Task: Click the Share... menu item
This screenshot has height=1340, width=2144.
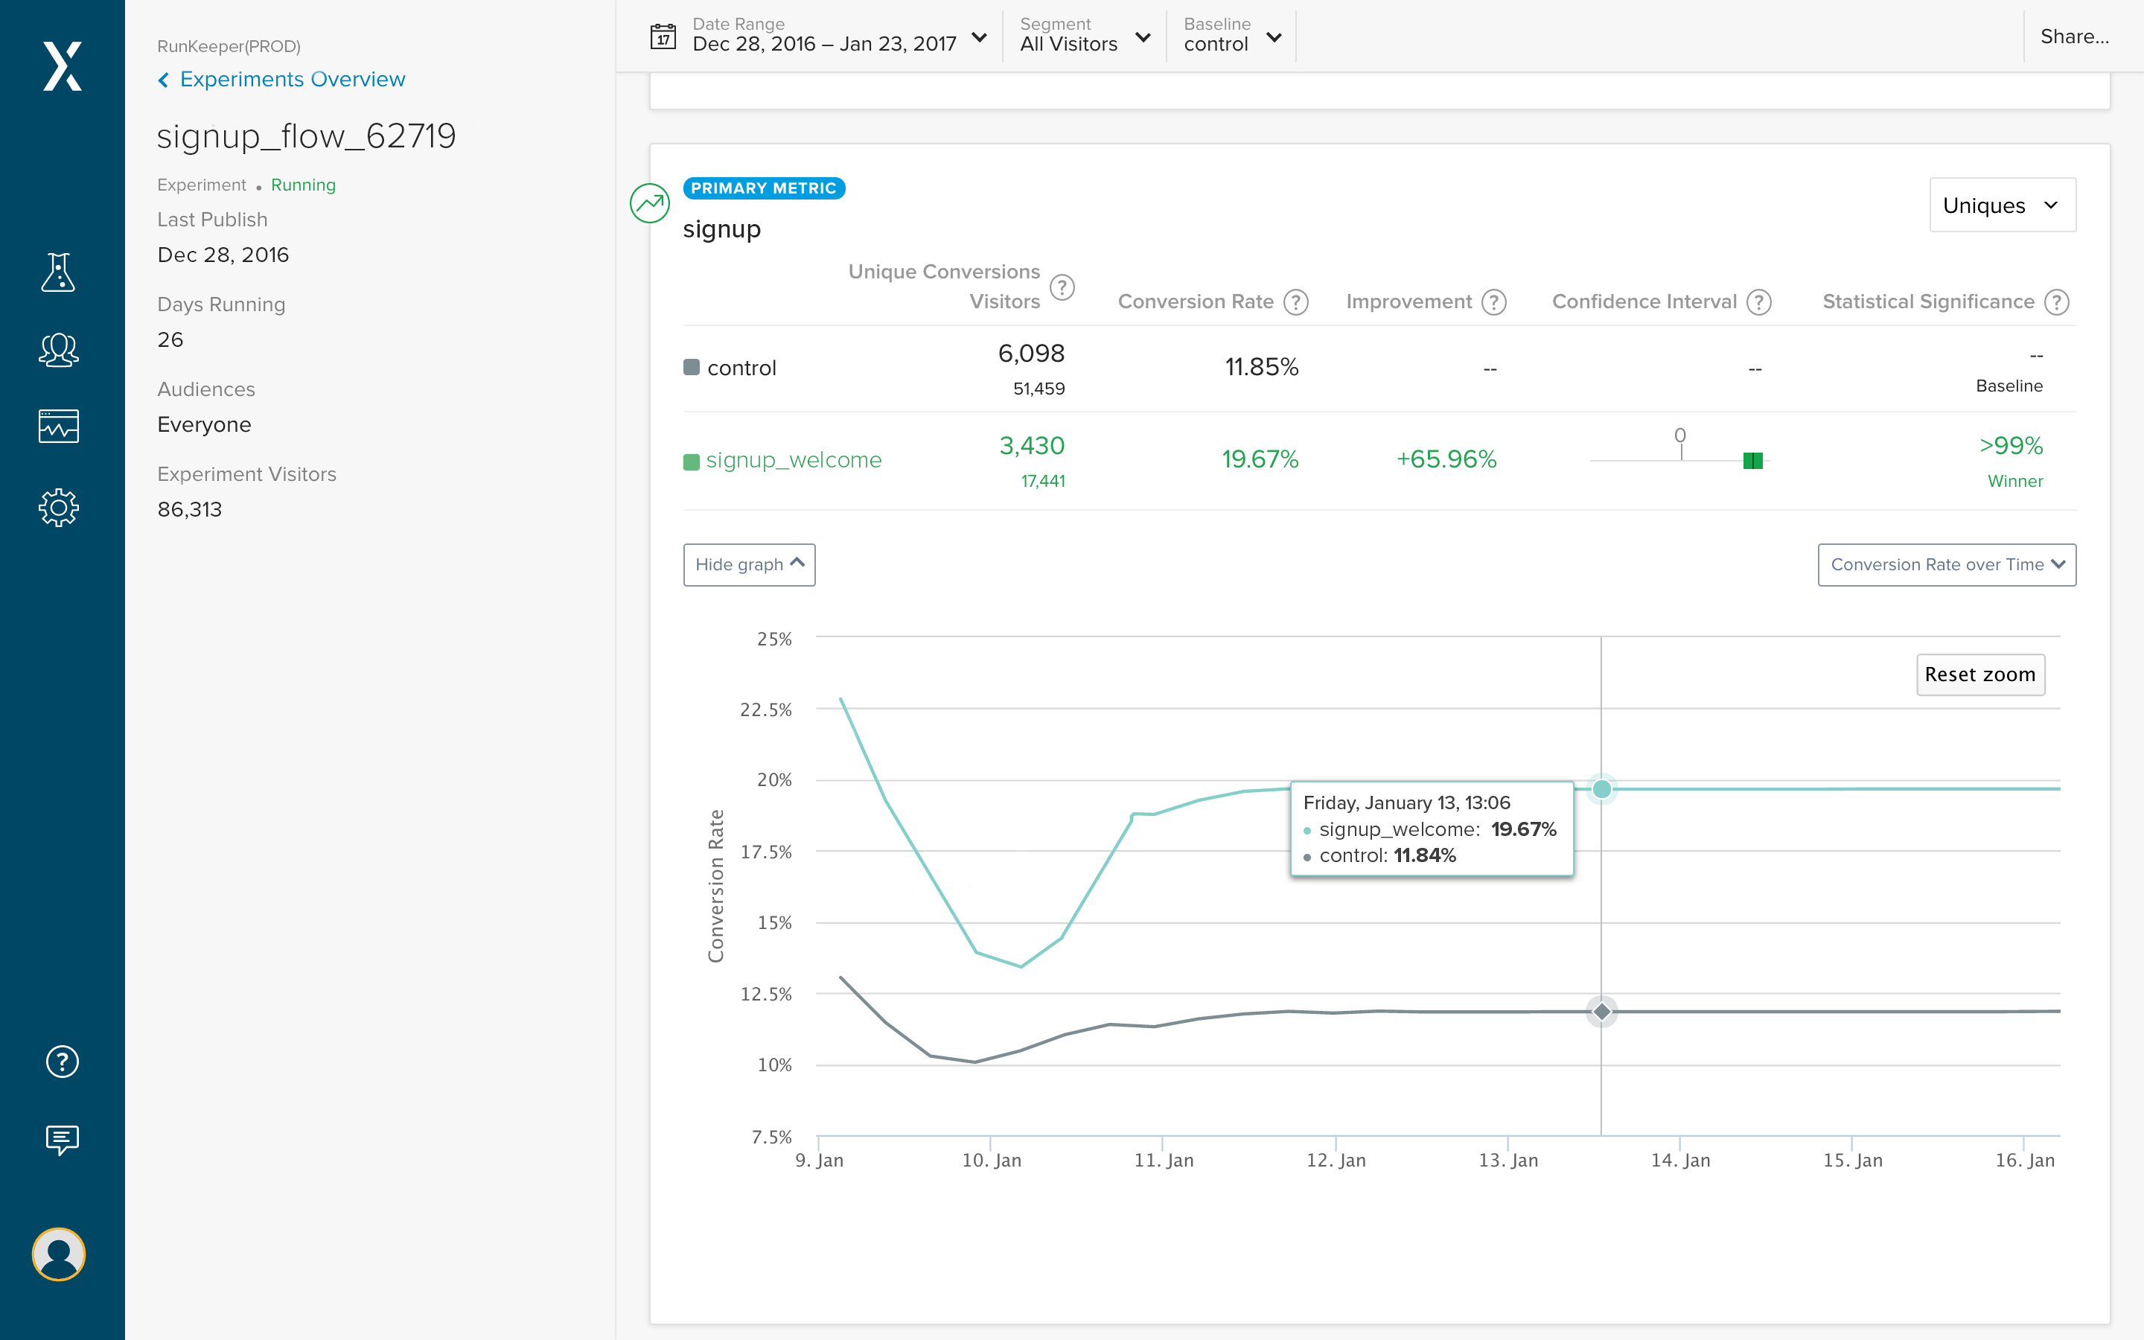Action: (2074, 36)
